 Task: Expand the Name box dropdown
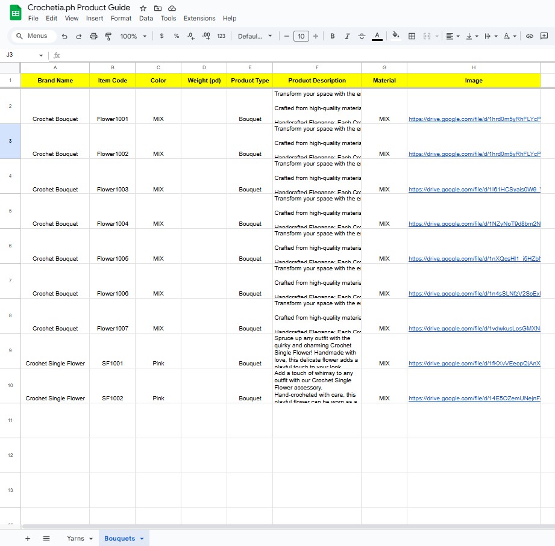(x=41, y=55)
